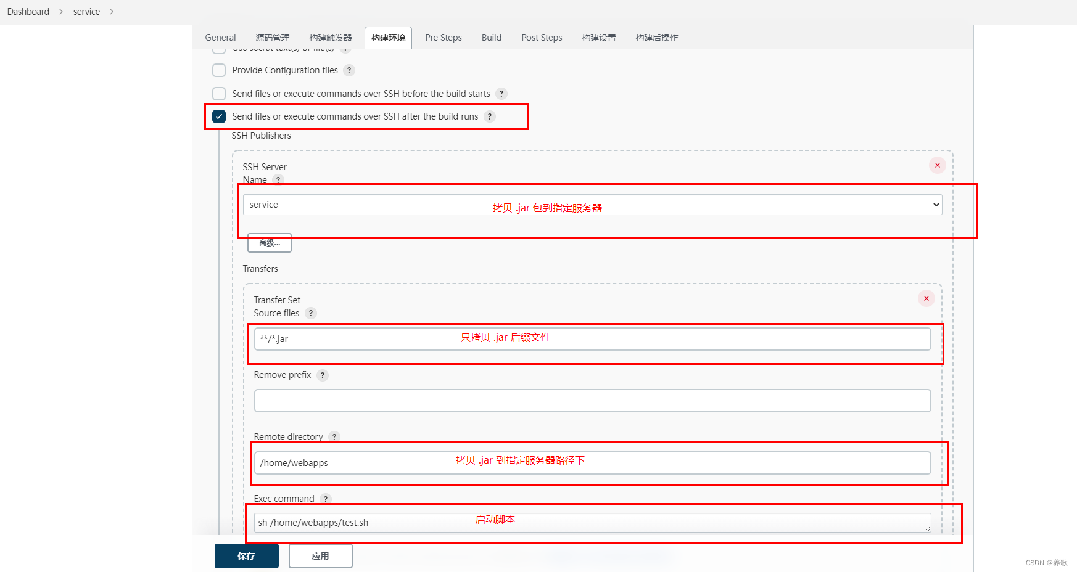
Task: Click the Exec command text area
Action: pos(592,523)
